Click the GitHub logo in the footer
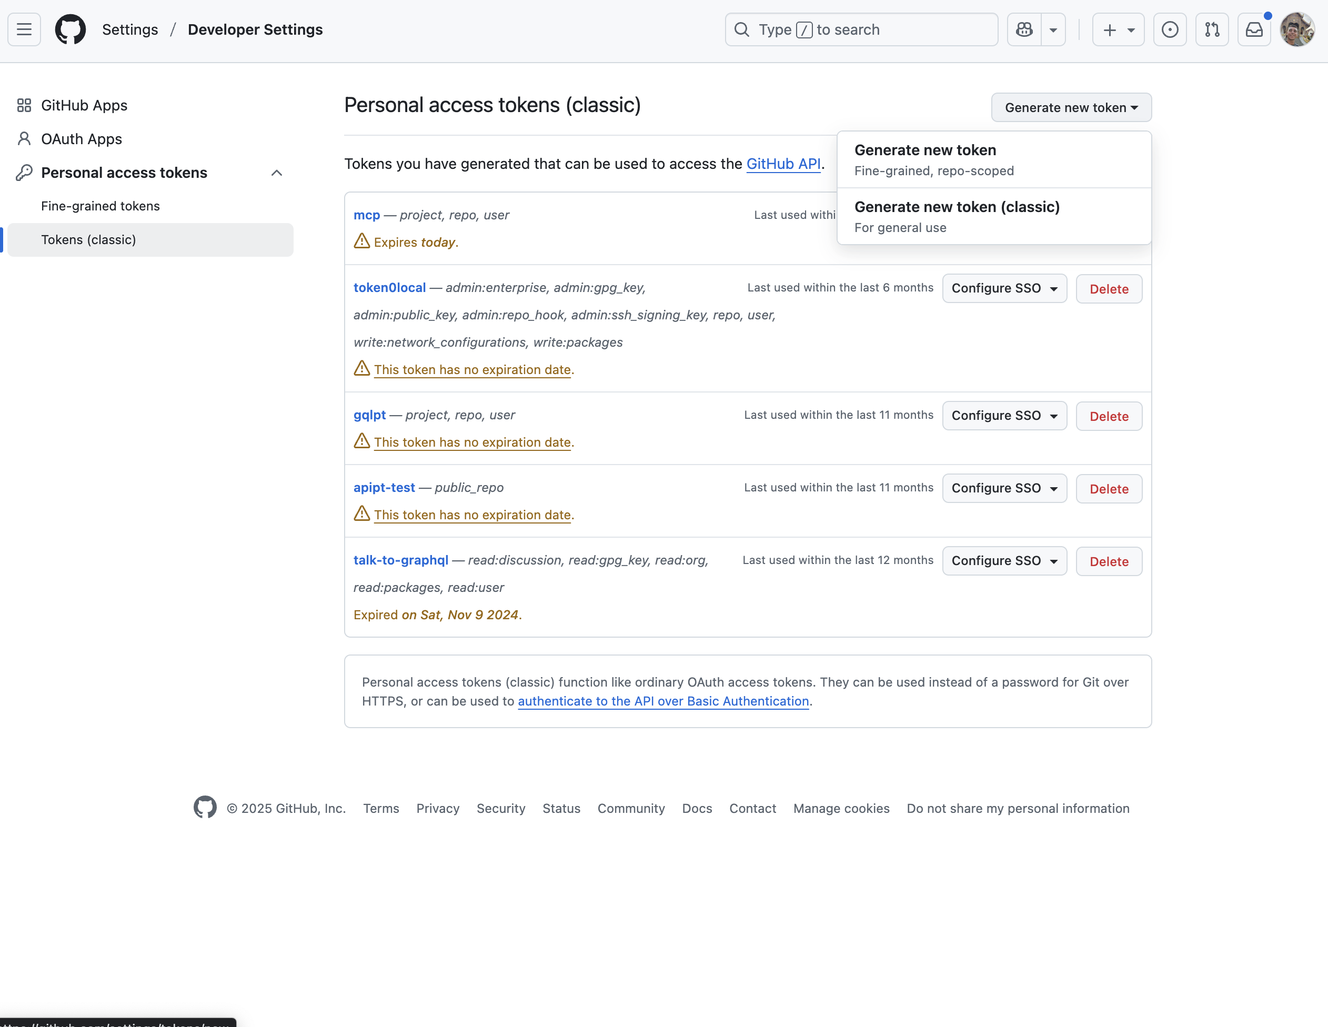The height and width of the screenshot is (1027, 1328). pos(205,808)
